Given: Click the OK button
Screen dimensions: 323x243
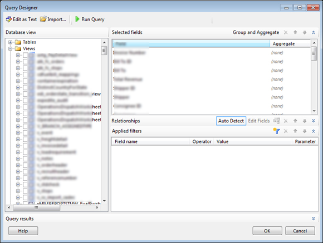Looking at the screenshot, I should coord(267,231).
